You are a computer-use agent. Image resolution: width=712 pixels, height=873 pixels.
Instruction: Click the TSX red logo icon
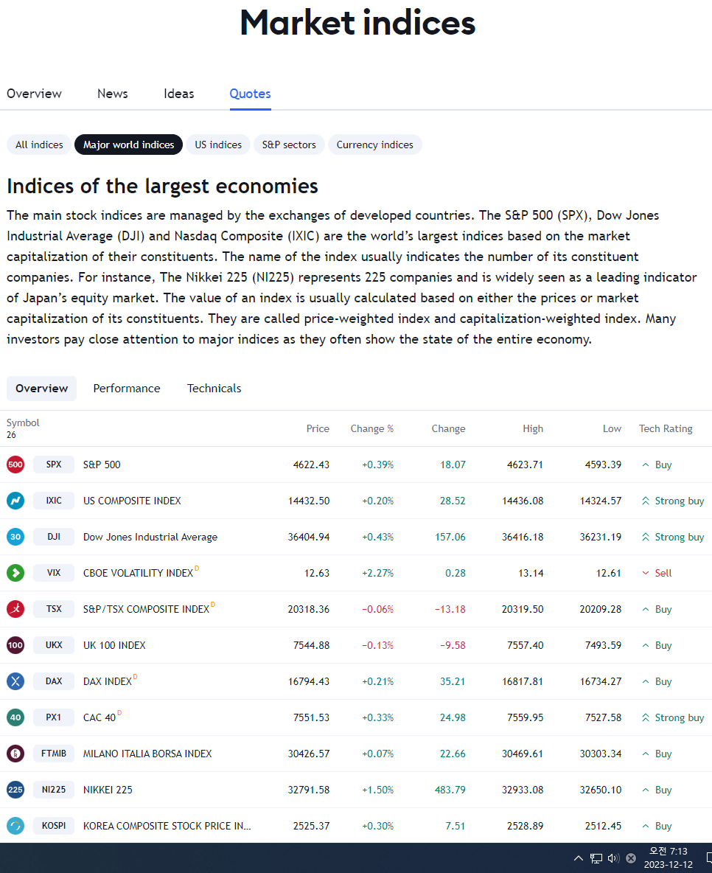pyautogui.click(x=15, y=609)
